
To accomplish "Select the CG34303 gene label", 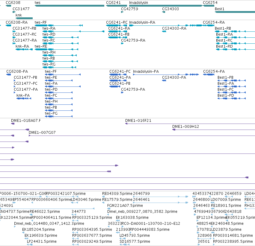I will pos(170,9).
